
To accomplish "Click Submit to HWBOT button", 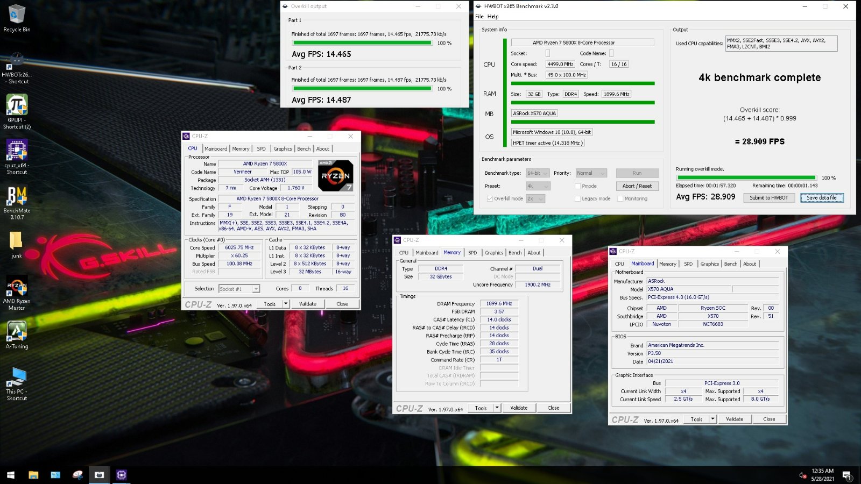I will 769,198.
